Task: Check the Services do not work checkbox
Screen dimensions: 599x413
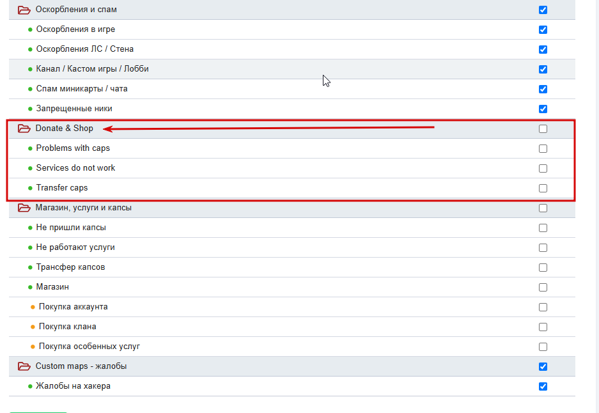Action: click(543, 169)
